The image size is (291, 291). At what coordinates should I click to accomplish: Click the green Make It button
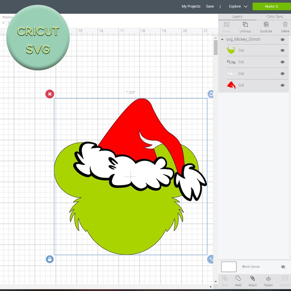[272, 6]
